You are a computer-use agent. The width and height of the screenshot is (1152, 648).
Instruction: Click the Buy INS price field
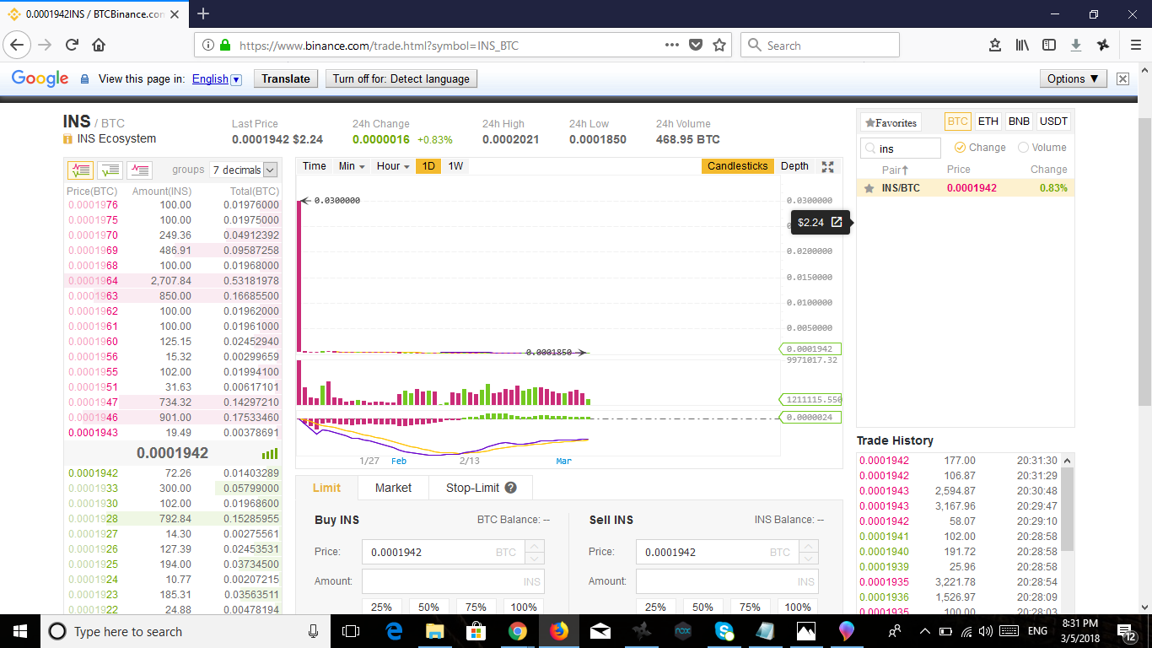(443, 552)
